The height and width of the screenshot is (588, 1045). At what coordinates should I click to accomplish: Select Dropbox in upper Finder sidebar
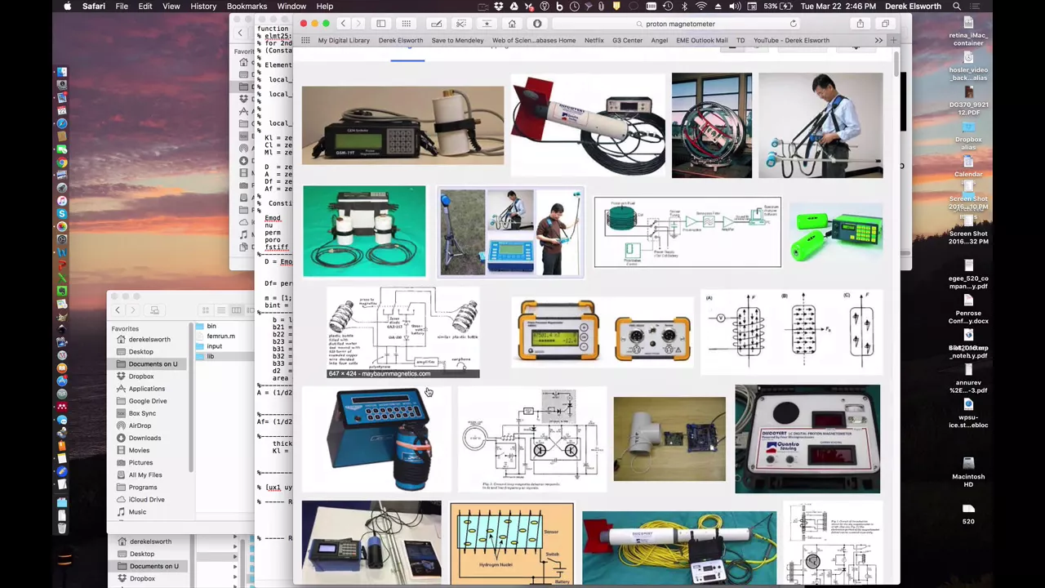coord(140,376)
